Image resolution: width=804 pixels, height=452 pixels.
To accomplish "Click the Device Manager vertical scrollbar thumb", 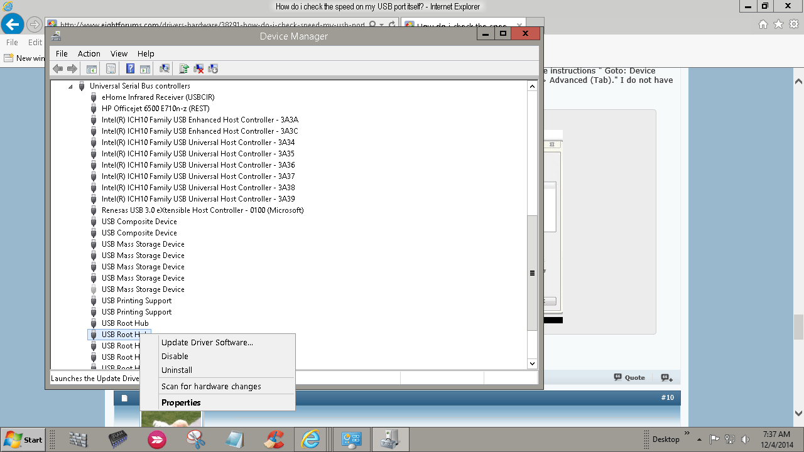I will pos(532,273).
